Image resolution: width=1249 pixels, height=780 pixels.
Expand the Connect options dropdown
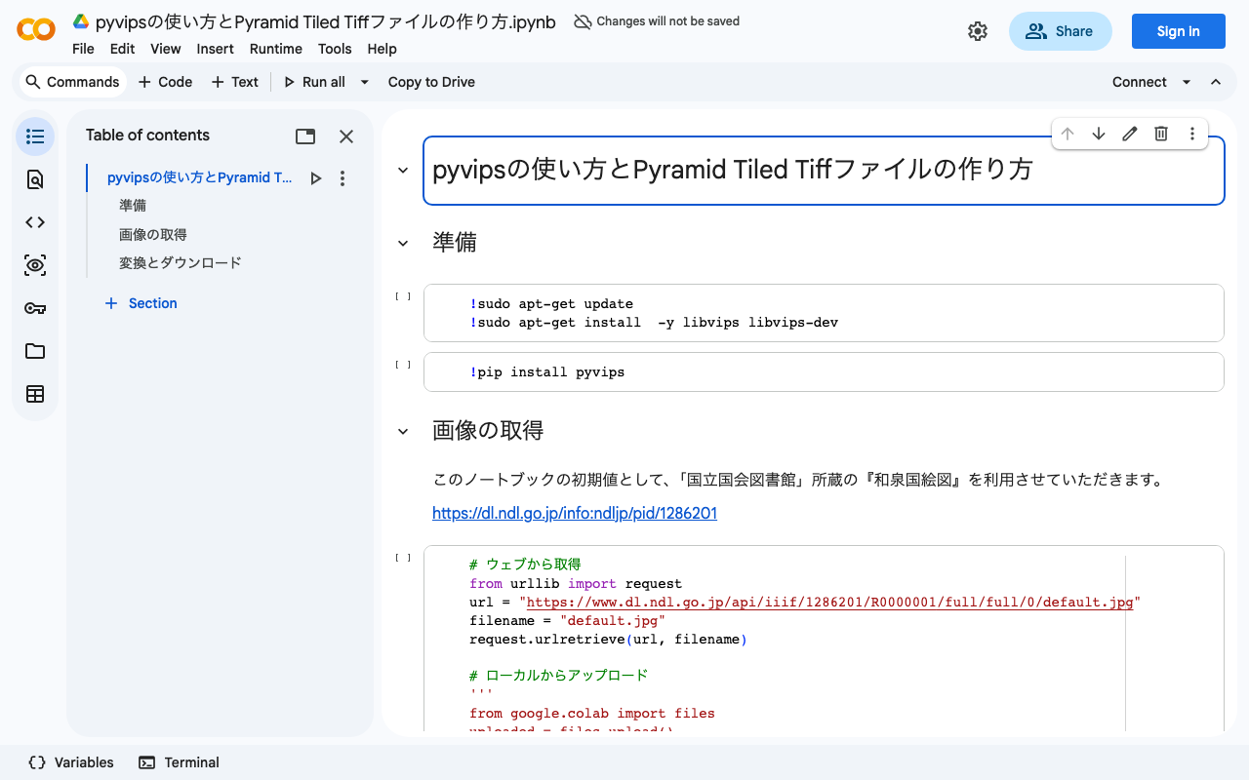1187,82
